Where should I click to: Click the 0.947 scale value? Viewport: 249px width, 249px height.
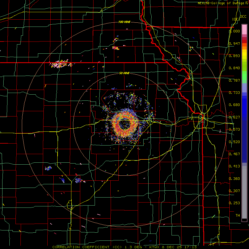click(234, 43)
